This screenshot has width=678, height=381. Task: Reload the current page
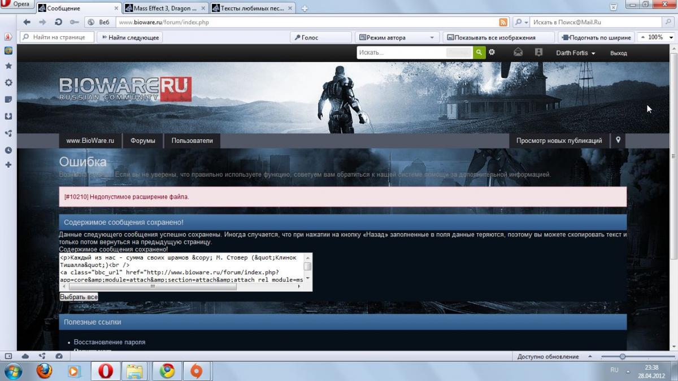(58, 22)
